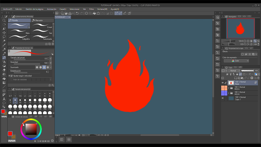261x147 pixels.
Task: Select the Zoom magnifier tool
Action: coord(4,20)
